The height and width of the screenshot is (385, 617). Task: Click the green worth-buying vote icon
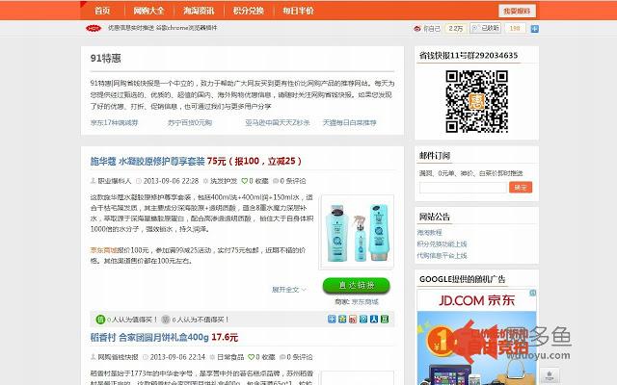tap(100, 320)
